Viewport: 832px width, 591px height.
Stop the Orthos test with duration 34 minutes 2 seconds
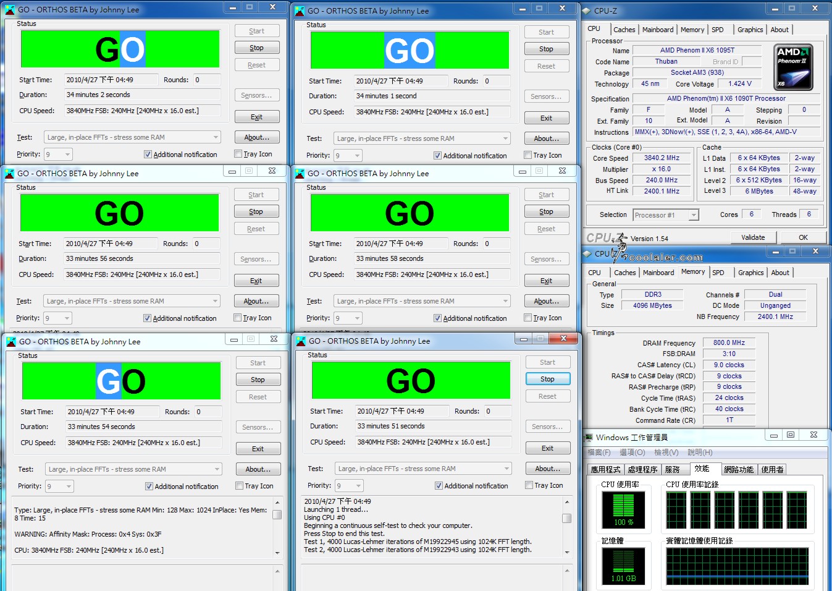[x=257, y=48]
